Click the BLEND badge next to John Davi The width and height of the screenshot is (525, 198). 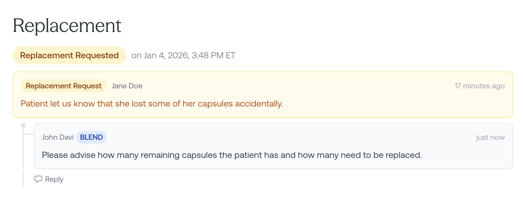pos(91,137)
